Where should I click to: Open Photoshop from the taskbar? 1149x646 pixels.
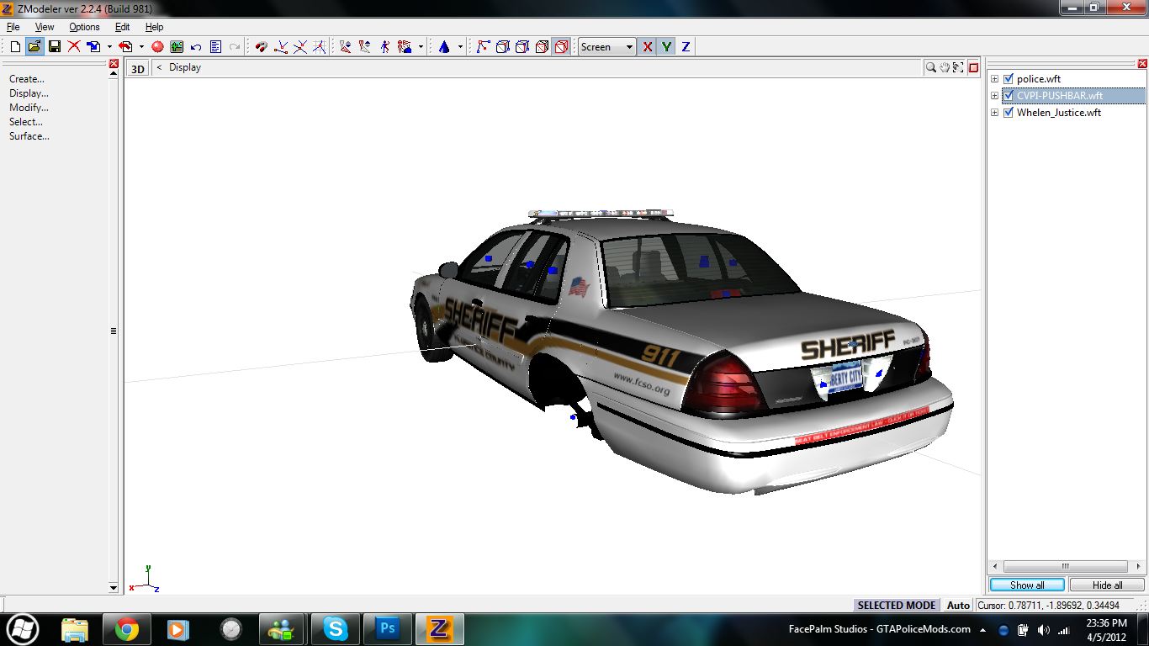pyautogui.click(x=388, y=628)
